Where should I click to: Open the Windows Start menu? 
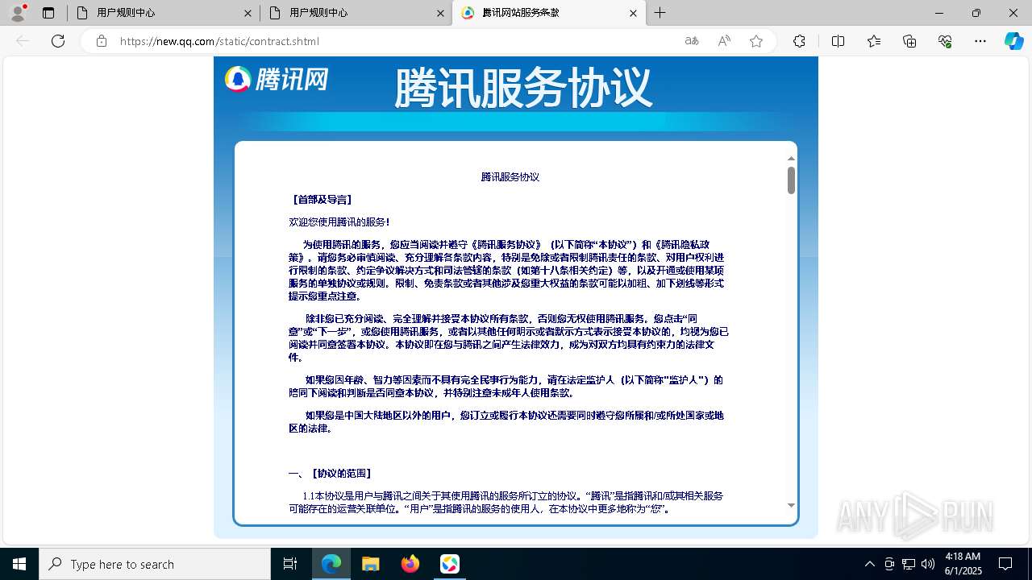(x=19, y=564)
